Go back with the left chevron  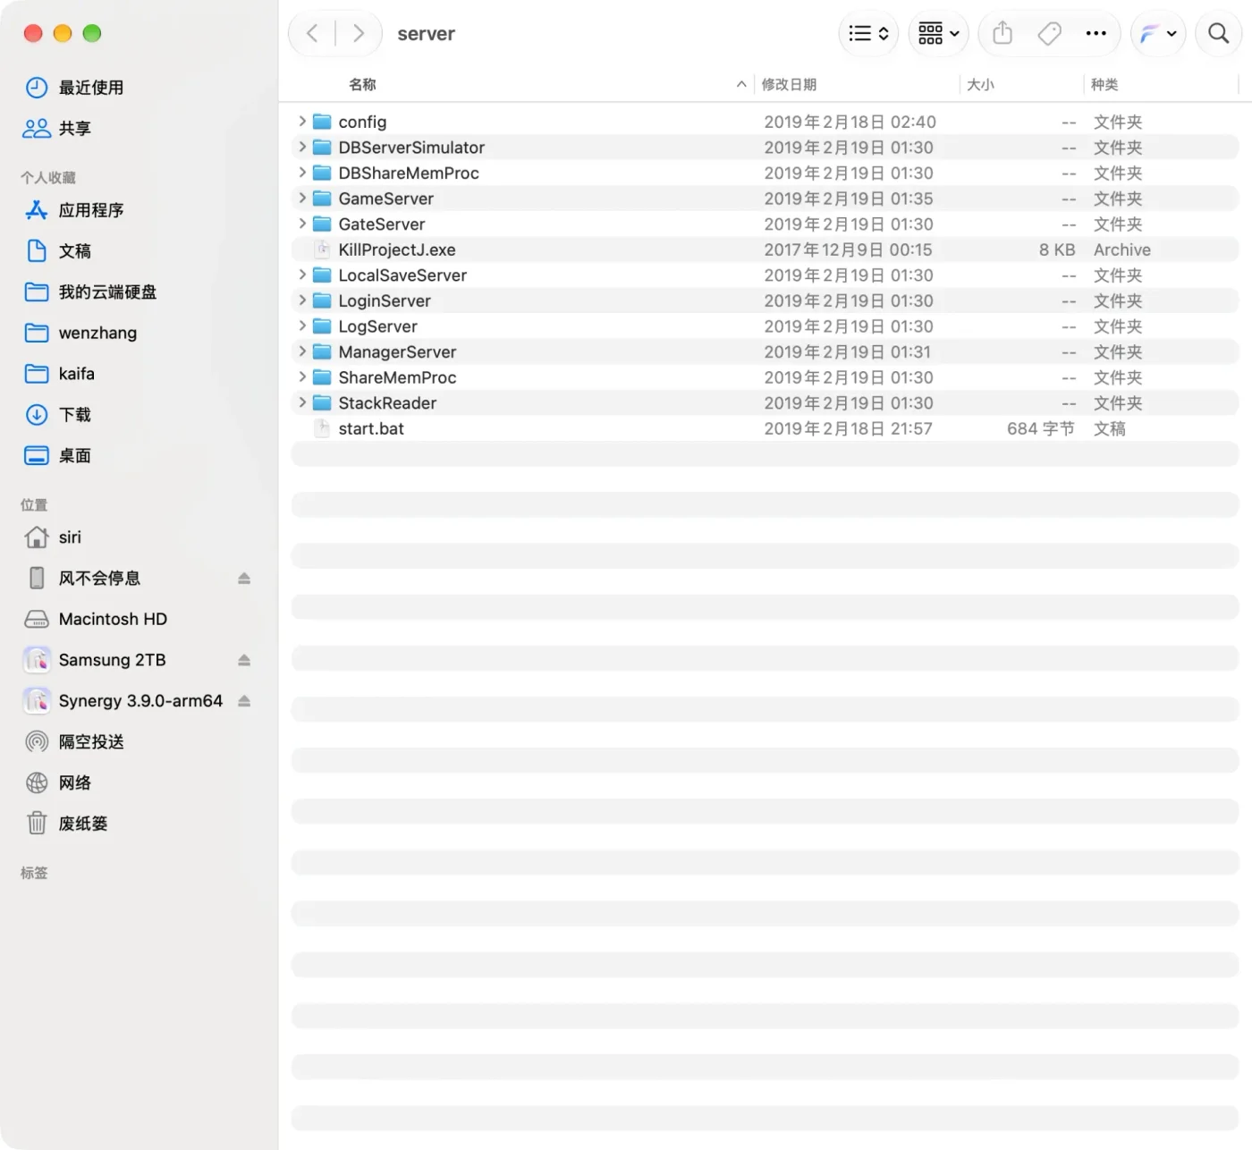(x=312, y=34)
